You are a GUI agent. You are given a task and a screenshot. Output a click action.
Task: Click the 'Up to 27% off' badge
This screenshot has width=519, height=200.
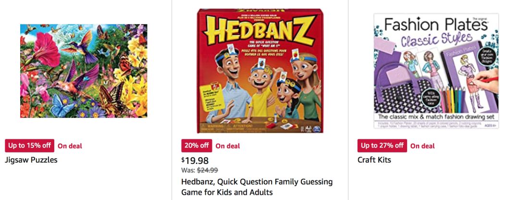383,146
